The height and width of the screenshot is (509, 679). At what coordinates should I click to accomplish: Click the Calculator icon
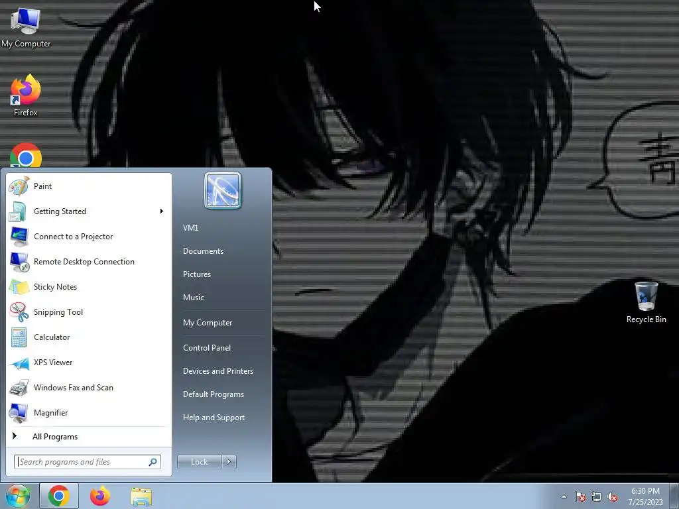point(19,337)
